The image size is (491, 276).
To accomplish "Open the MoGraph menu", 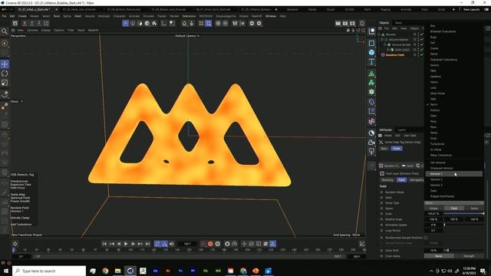I will pos(104,16).
